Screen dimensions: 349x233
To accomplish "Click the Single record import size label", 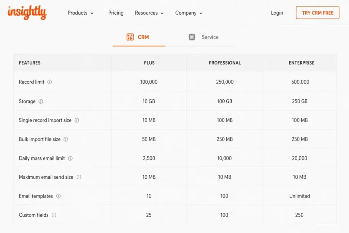I will point(45,120).
